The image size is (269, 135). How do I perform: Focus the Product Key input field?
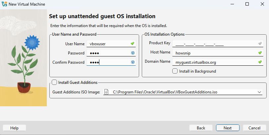[218, 44]
